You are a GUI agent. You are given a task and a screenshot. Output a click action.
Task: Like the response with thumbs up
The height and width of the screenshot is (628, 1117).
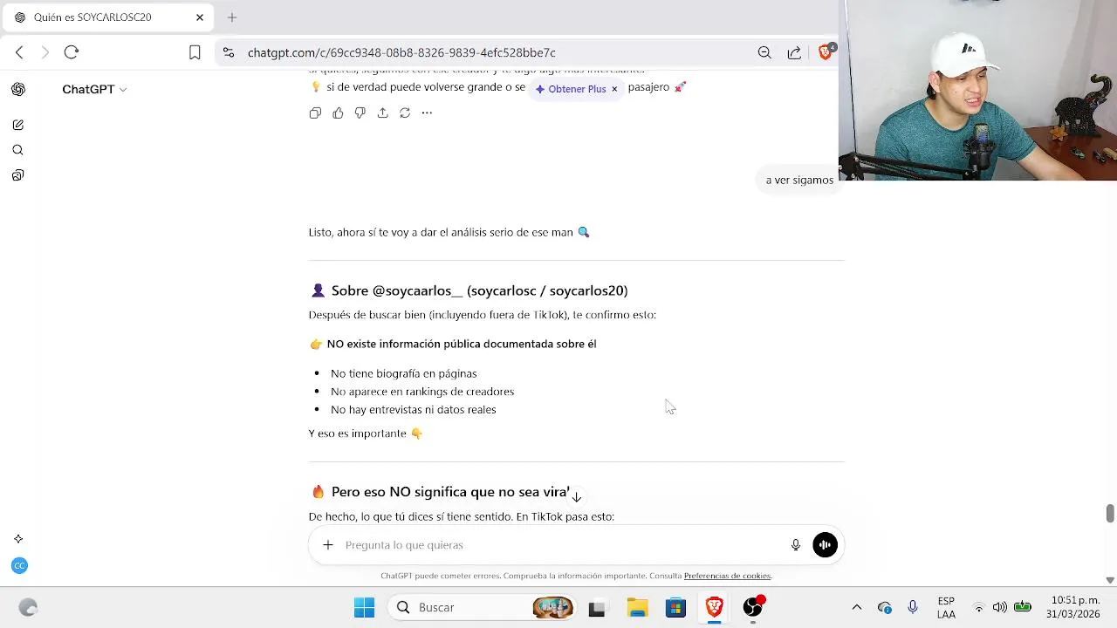pos(338,113)
